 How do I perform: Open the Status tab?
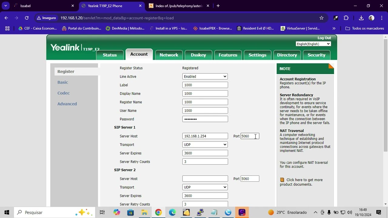point(110,55)
